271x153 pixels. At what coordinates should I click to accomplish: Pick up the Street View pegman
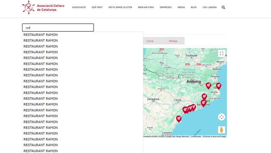click(x=221, y=130)
